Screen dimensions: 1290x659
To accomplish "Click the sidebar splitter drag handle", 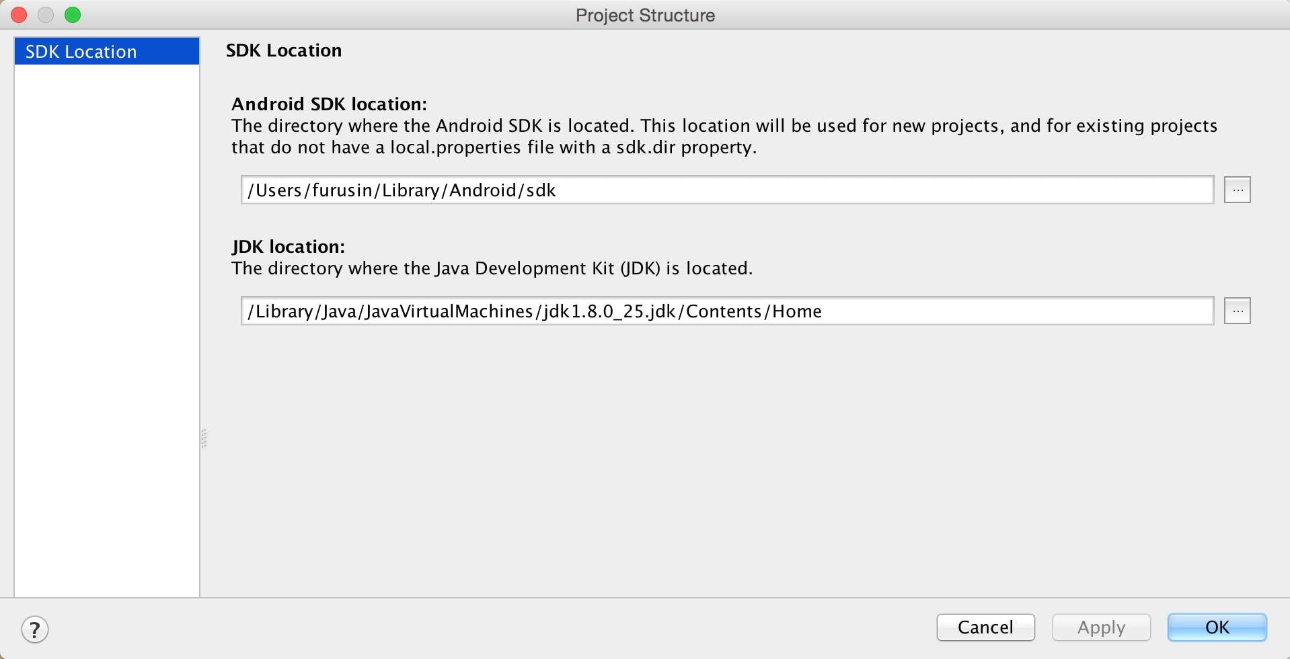I will tap(204, 438).
